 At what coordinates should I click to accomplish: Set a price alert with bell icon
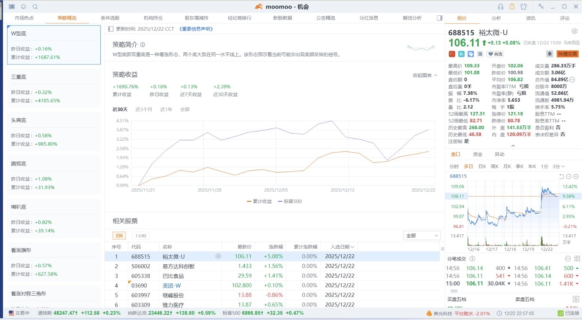tap(549, 54)
